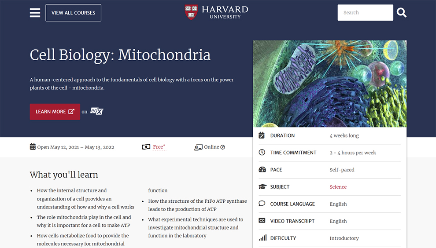The width and height of the screenshot is (436, 248).
Task: Focus the Search input field
Action: click(x=365, y=12)
